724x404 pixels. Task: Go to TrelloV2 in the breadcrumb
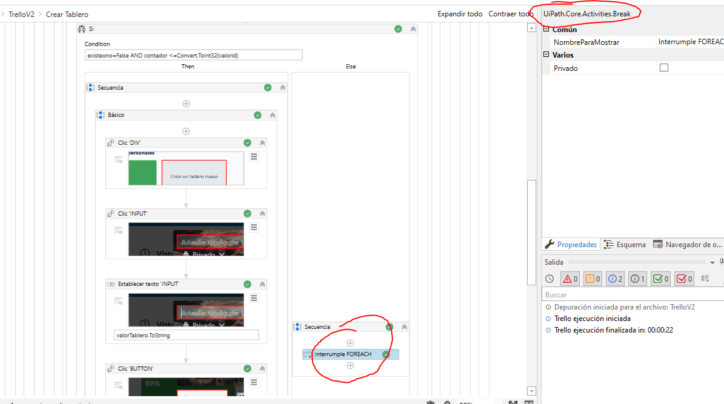[x=21, y=15]
